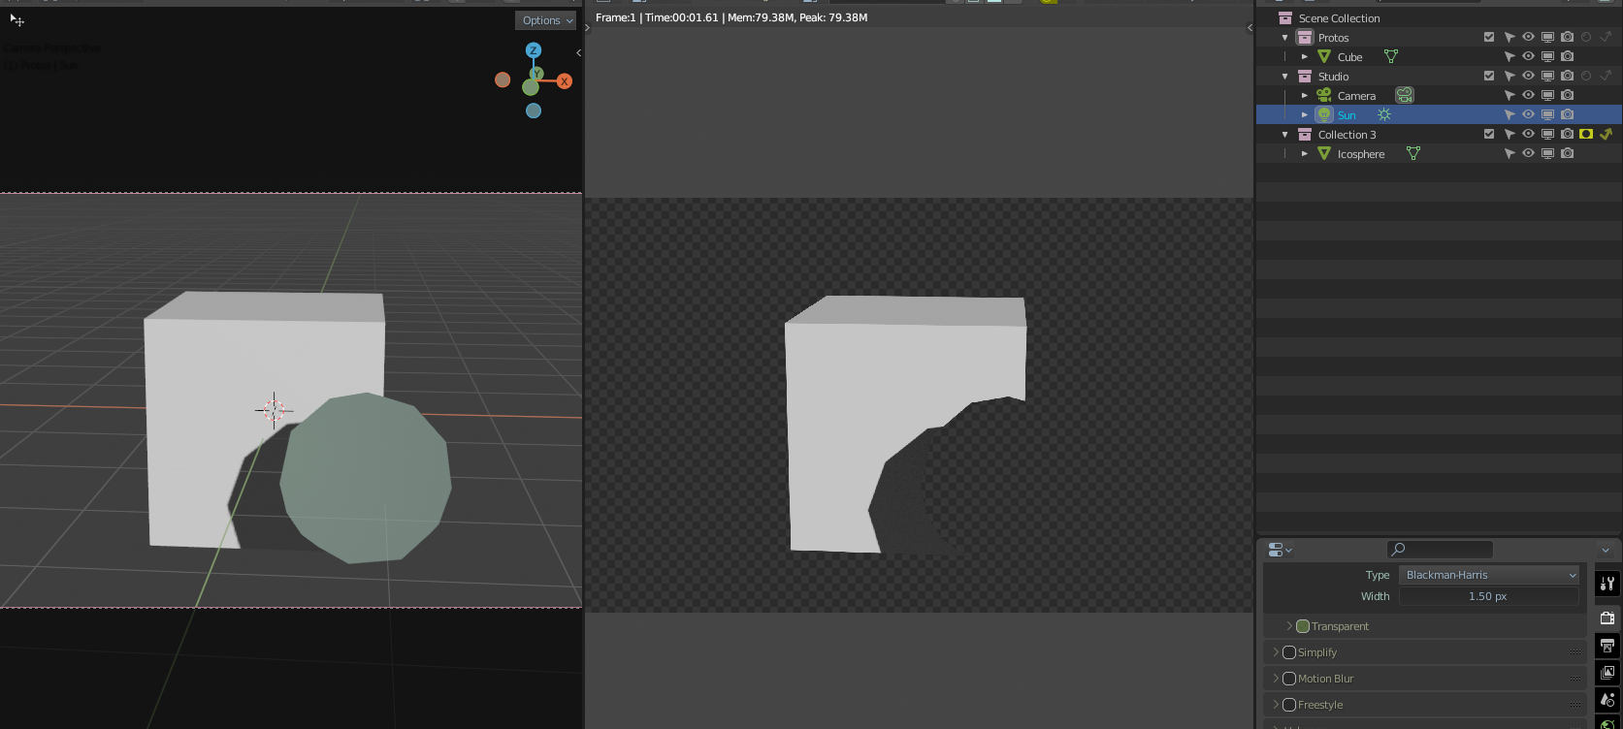Disable render camera icon for Cube
1623x729 pixels.
pyautogui.click(x=1567, y=56)
